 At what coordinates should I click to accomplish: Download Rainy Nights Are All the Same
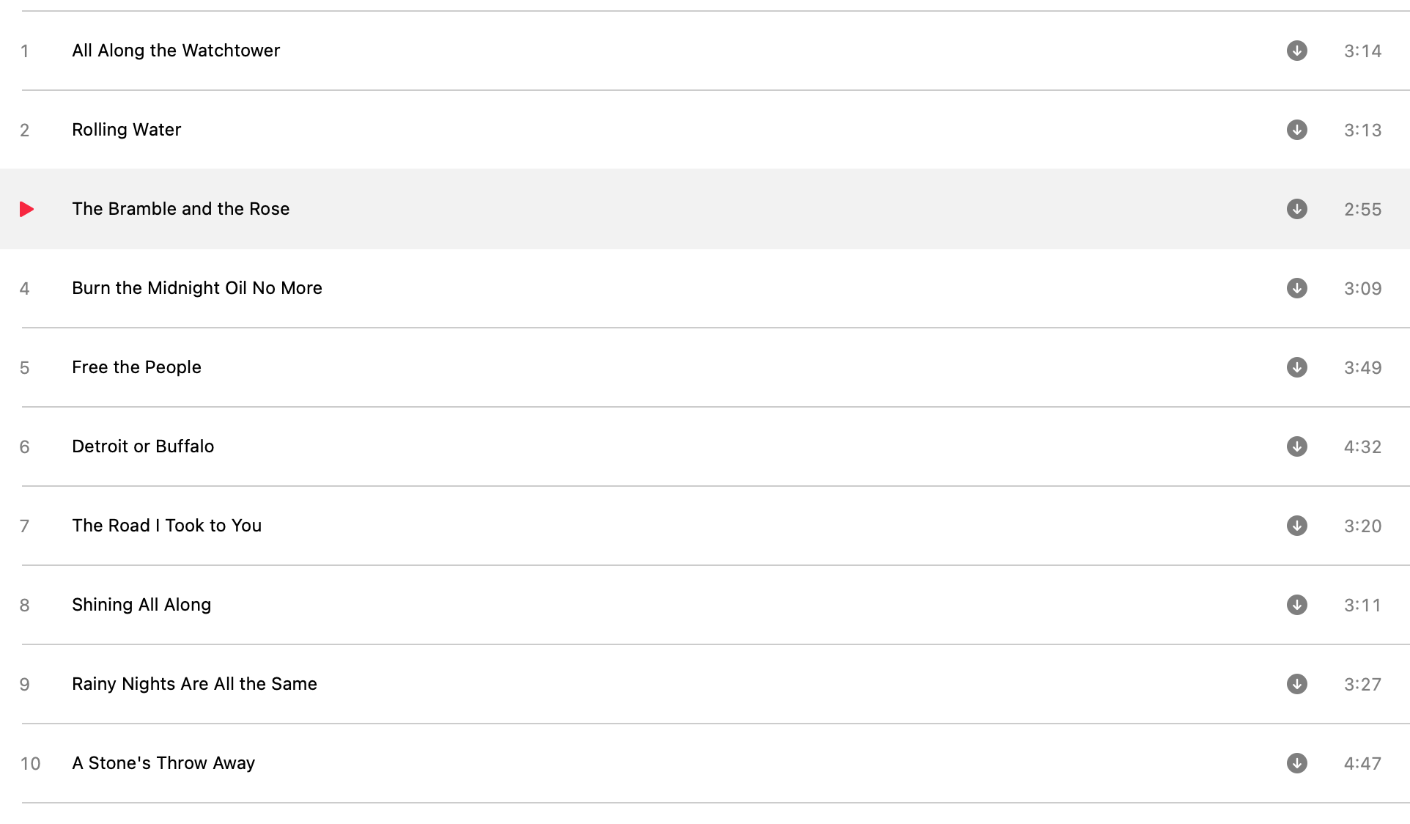click(1296, 684)
